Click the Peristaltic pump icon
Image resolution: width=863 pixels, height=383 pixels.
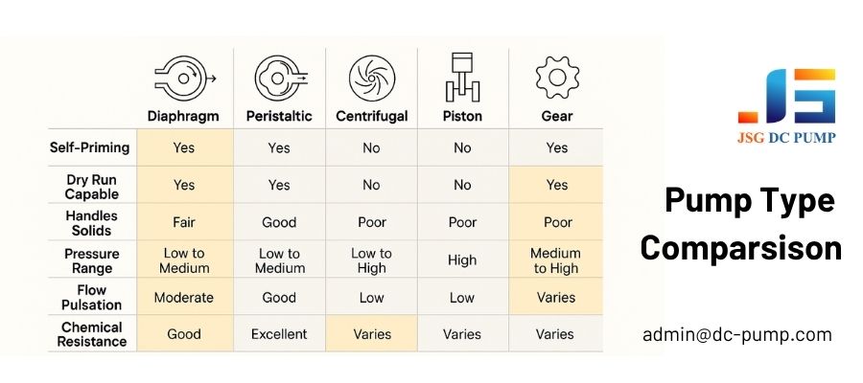[x=280, y=79]
